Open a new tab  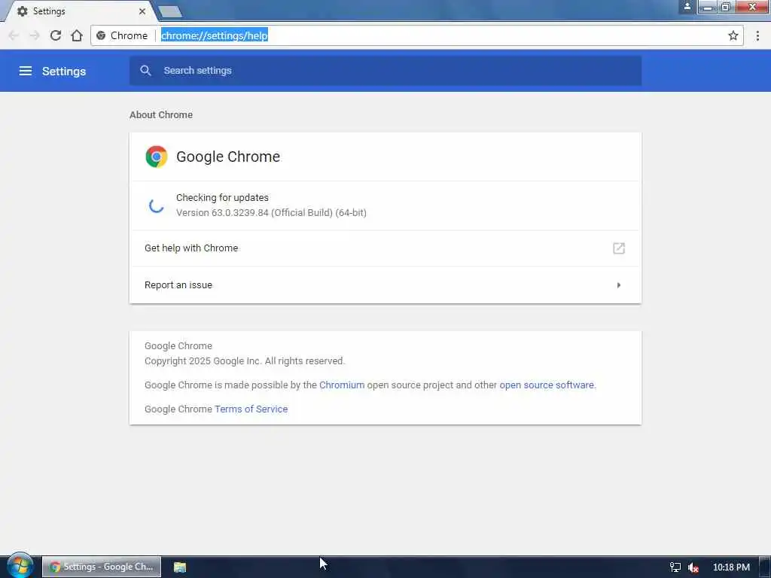coord(170,11)
